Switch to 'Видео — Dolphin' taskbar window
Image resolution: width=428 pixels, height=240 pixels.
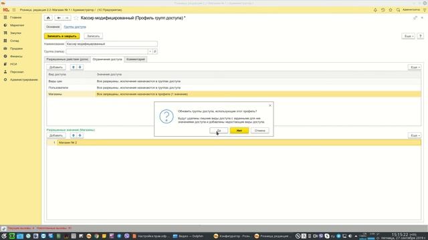pyautogui.click(x=189, y=236)
